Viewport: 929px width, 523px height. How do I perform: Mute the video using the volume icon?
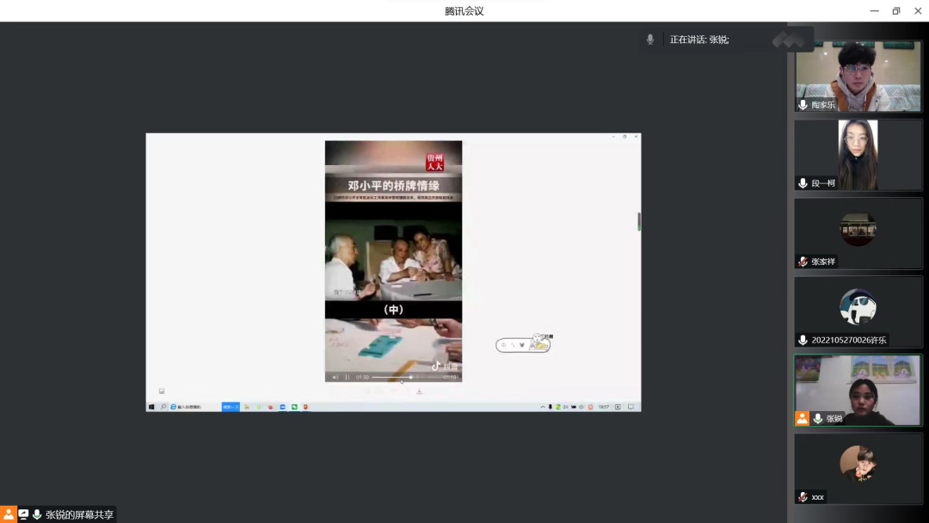pos(335,378)
